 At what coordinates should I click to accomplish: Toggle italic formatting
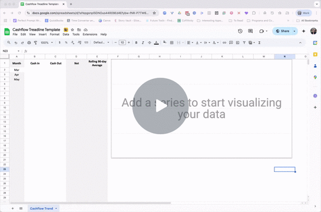[143, 42]
